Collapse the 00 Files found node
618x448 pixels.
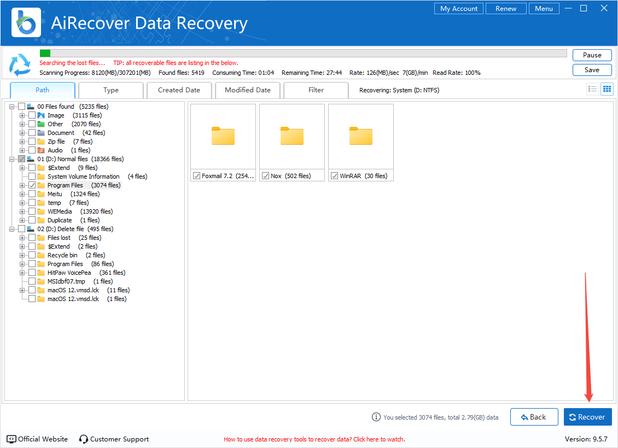12,107
